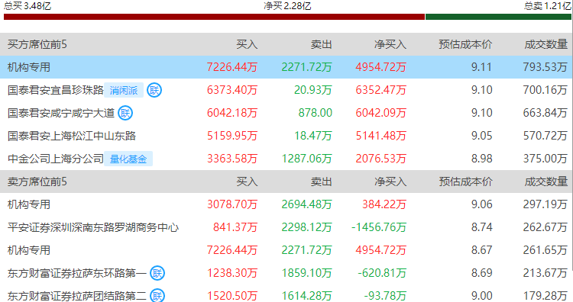Open 国泰君安上海松江中山东路 seat
Image resolution: width=573 pixels, height=302 pixels.
point(72,136)
